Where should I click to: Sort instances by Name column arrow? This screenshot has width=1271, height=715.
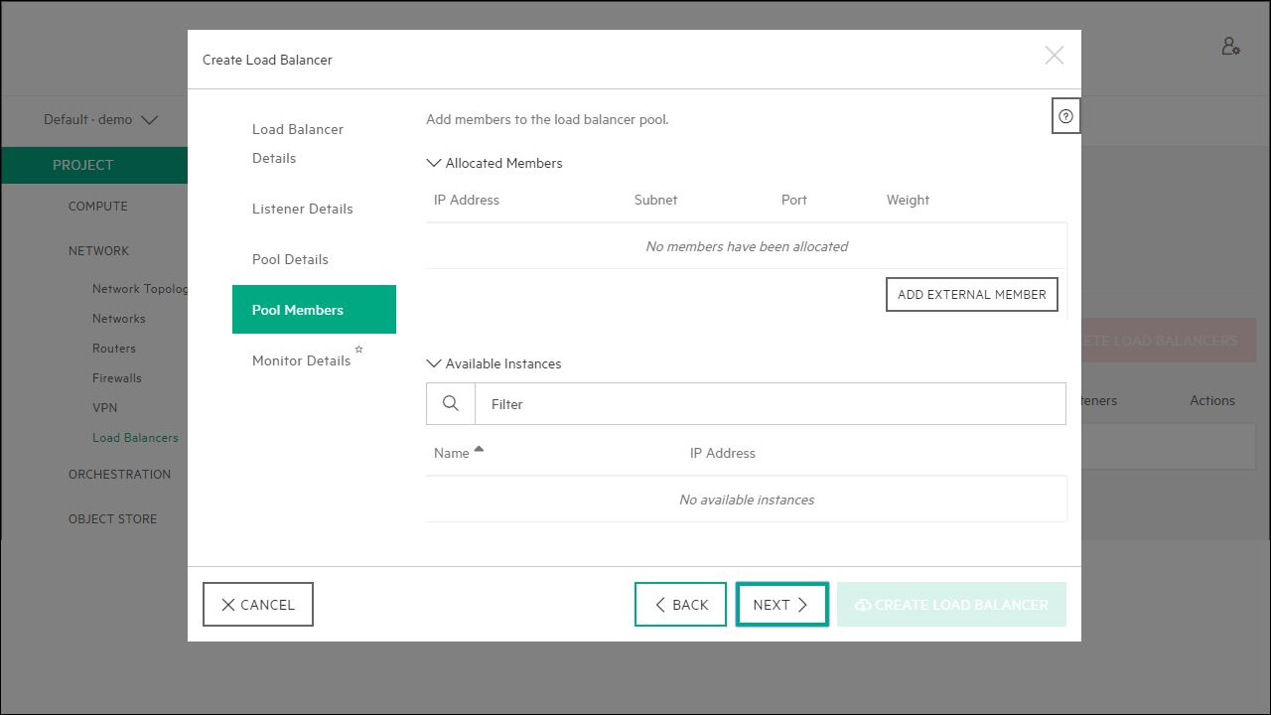479,450
